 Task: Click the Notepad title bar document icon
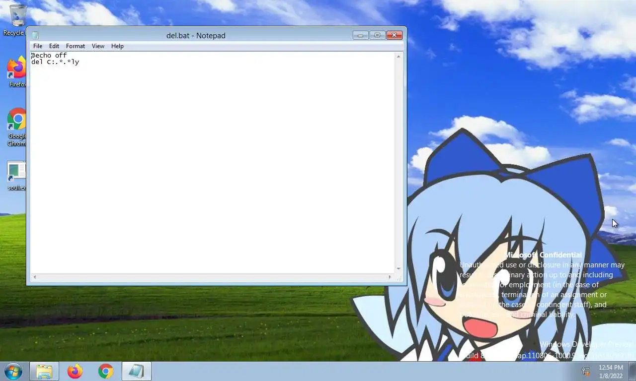[35, 36]
